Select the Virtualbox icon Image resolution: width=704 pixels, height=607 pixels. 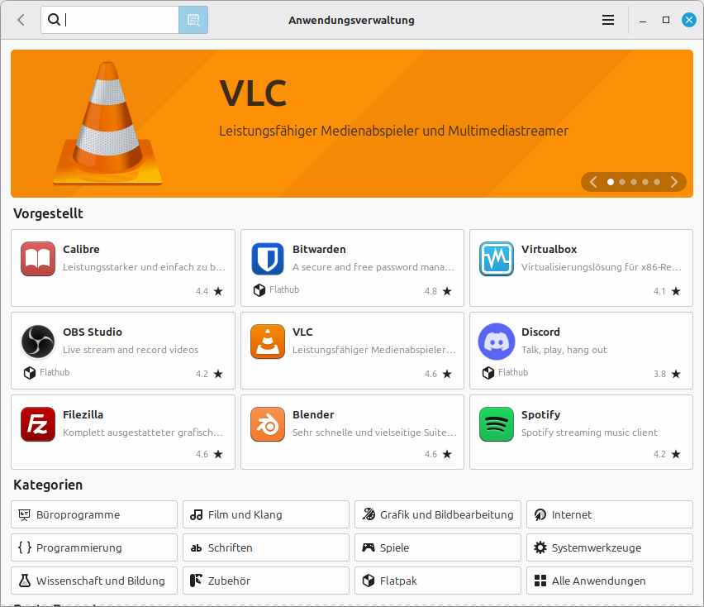[x=497, y=259]
